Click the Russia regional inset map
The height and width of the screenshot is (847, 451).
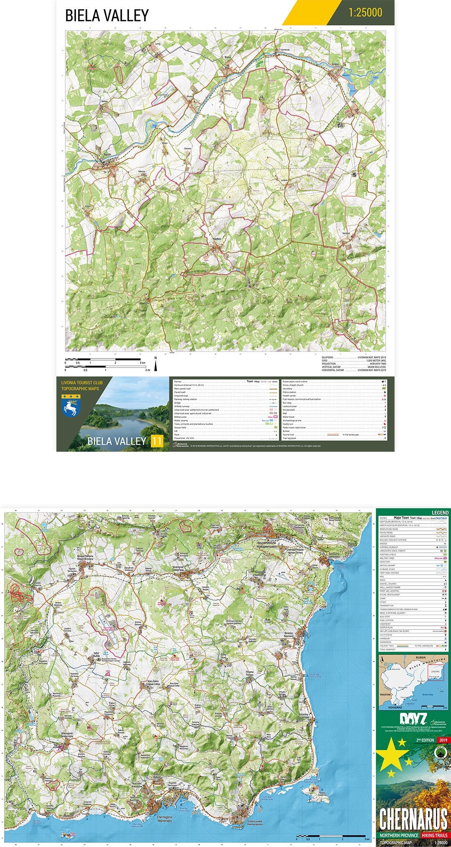tap(413, 682)
